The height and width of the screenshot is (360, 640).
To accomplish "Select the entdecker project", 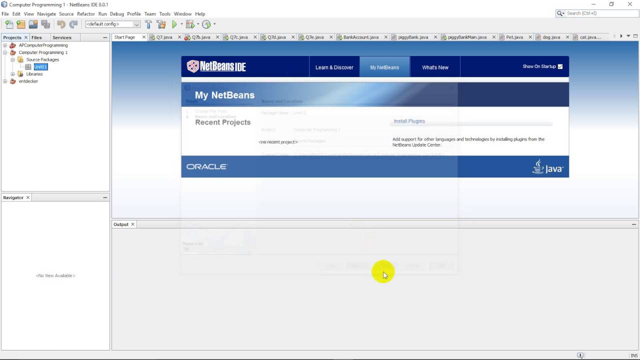I will pos(28,81).
